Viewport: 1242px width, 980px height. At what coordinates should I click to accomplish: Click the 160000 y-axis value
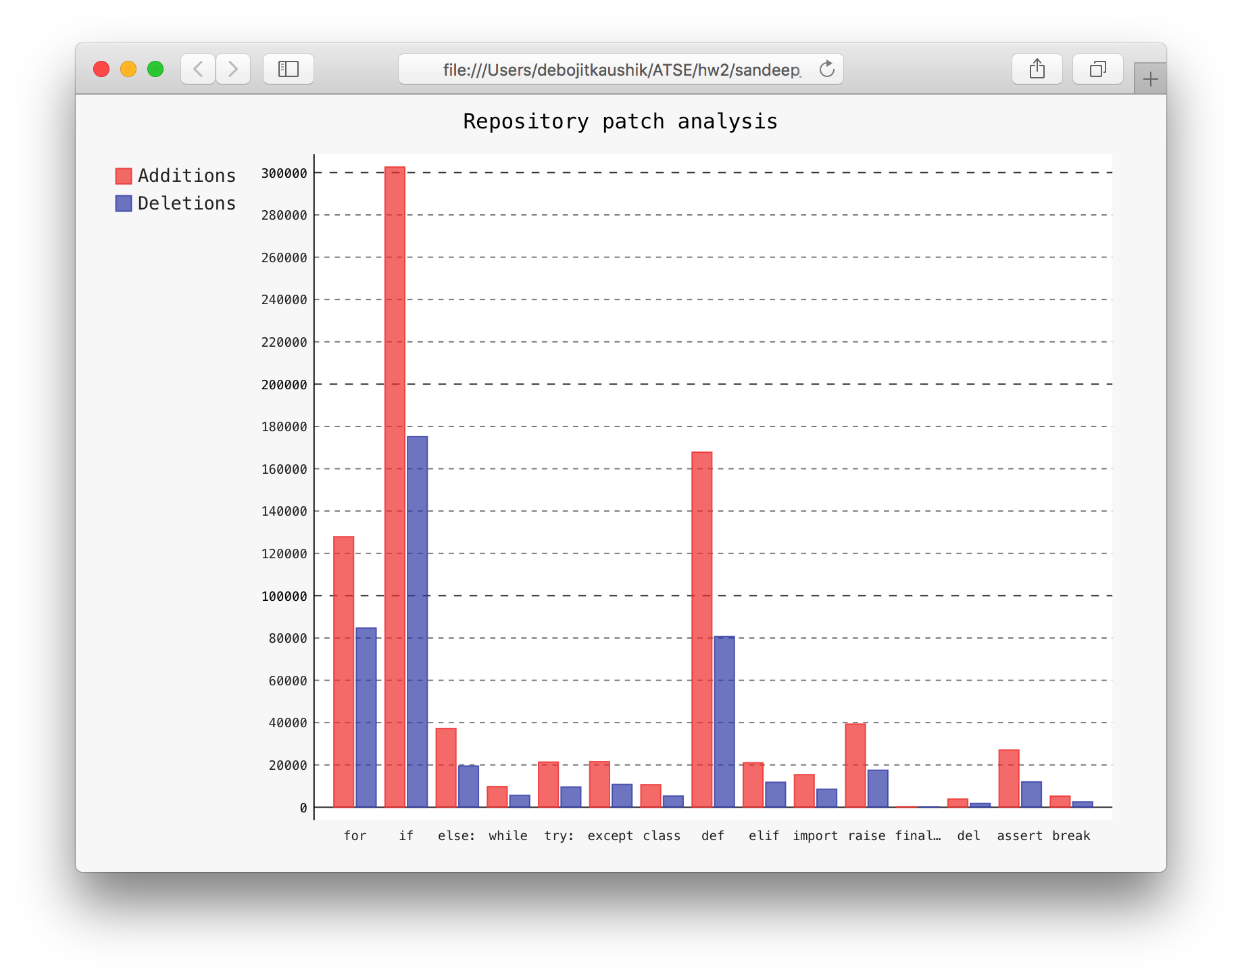click(x=284, y=469)
